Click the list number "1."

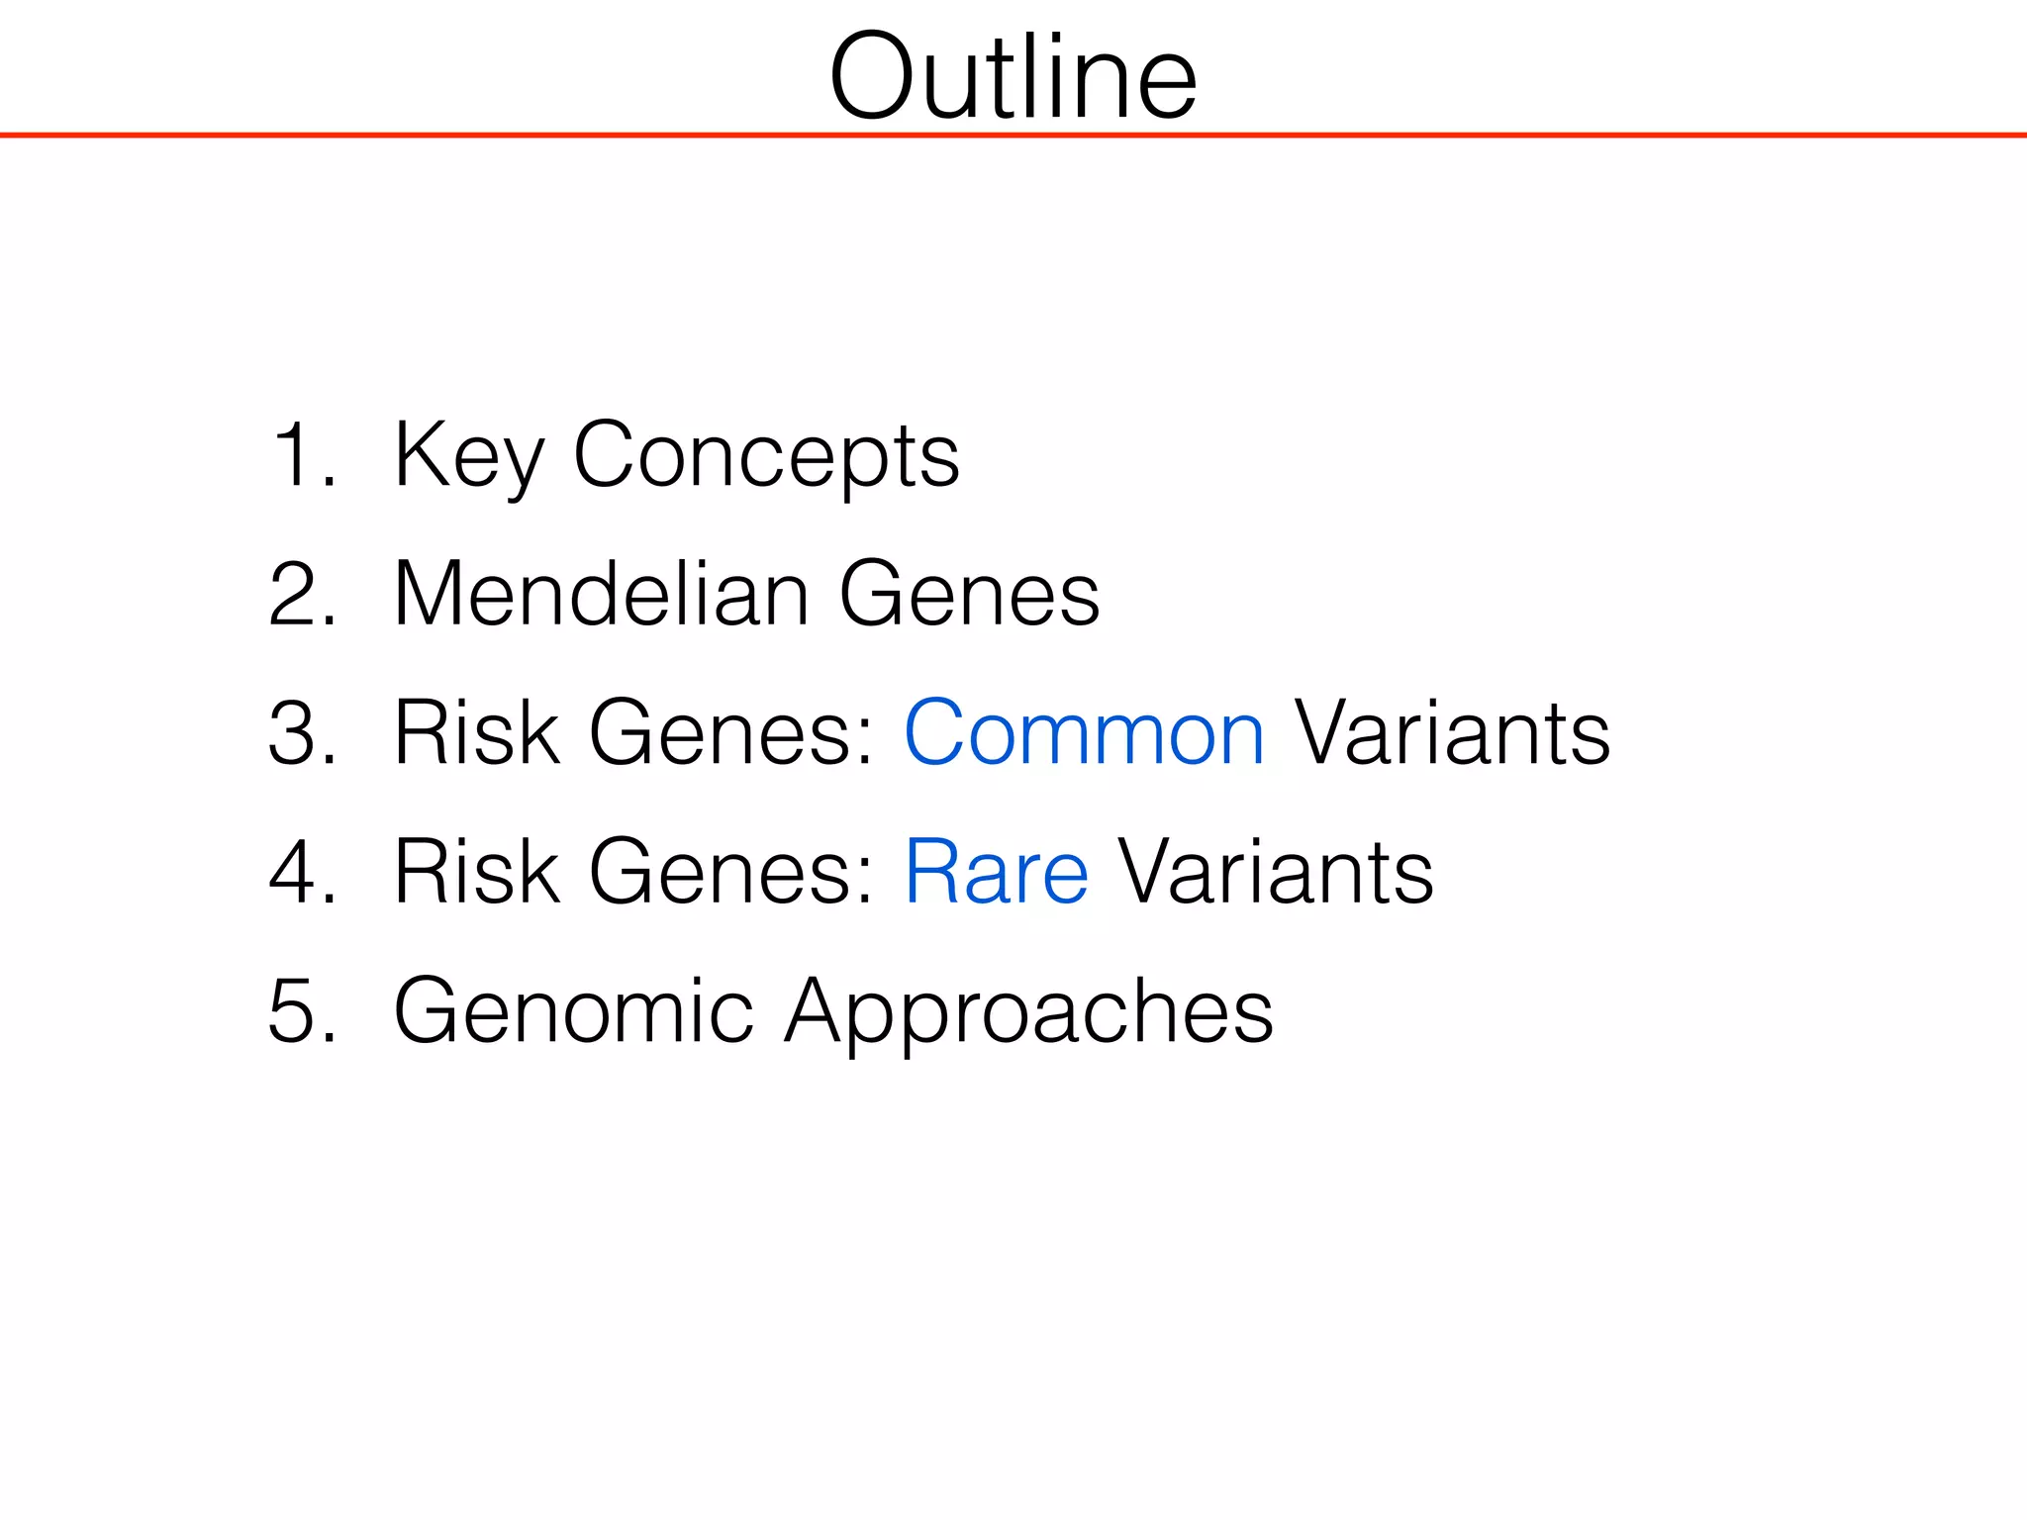(304, 455)
